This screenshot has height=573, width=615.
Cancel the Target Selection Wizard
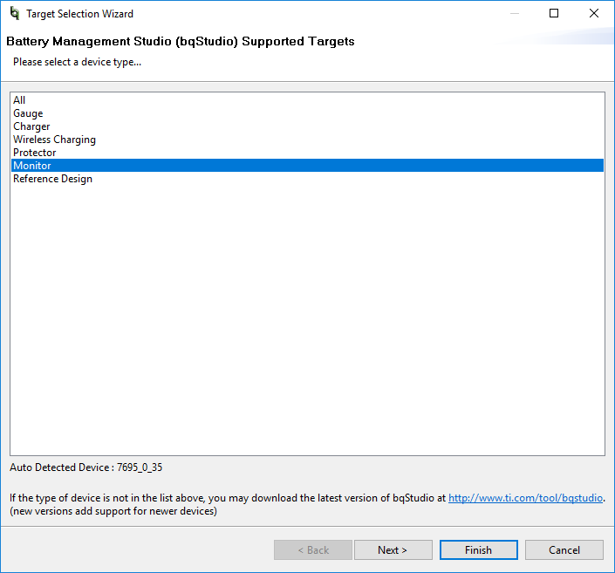tap(564, 549)
